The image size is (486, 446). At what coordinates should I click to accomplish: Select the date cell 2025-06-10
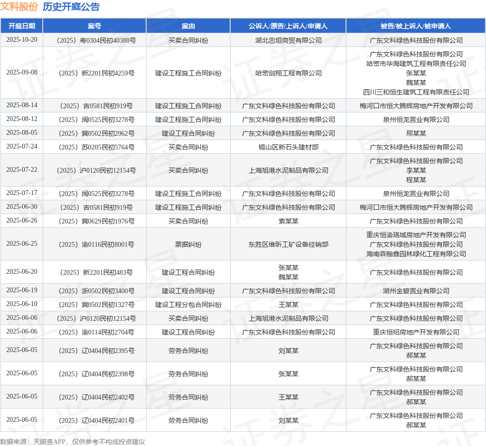coord(22,304)
